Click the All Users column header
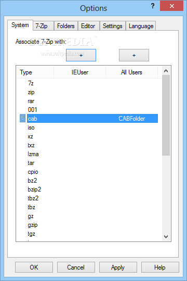 pyautogui.click(x=131, y=72)
